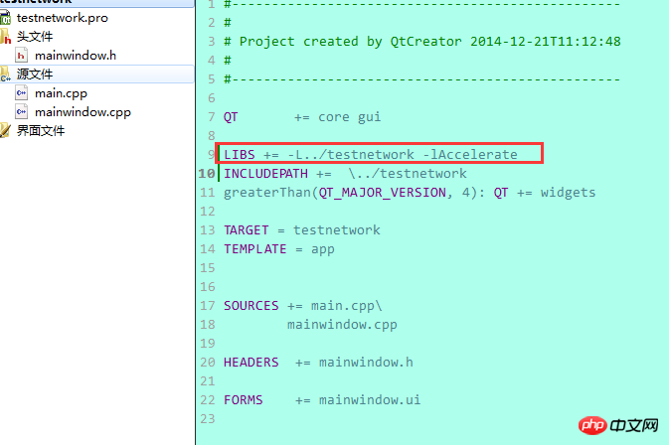The width and height of the screenshot is (669, 445).
Task: Click line number 13 in the gutter
Action: coord(208,230)
